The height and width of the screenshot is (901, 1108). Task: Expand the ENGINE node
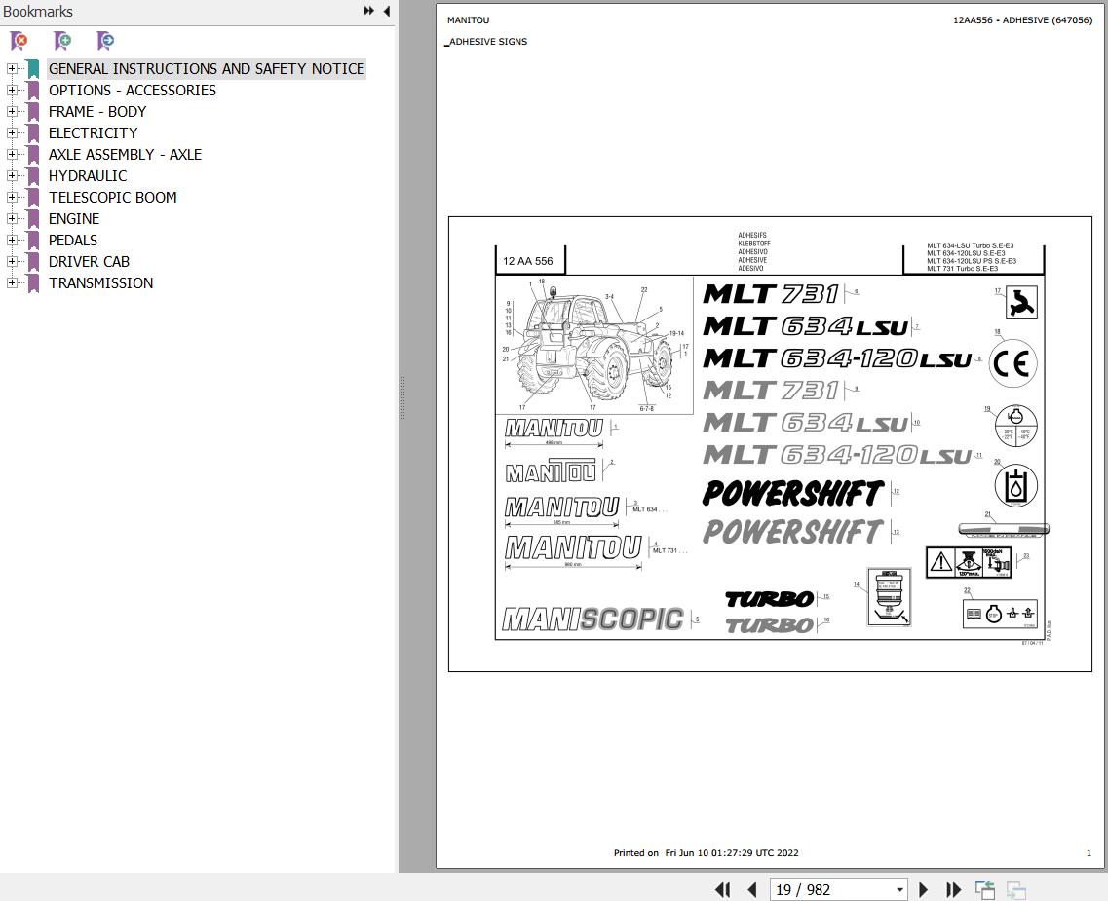12,219
